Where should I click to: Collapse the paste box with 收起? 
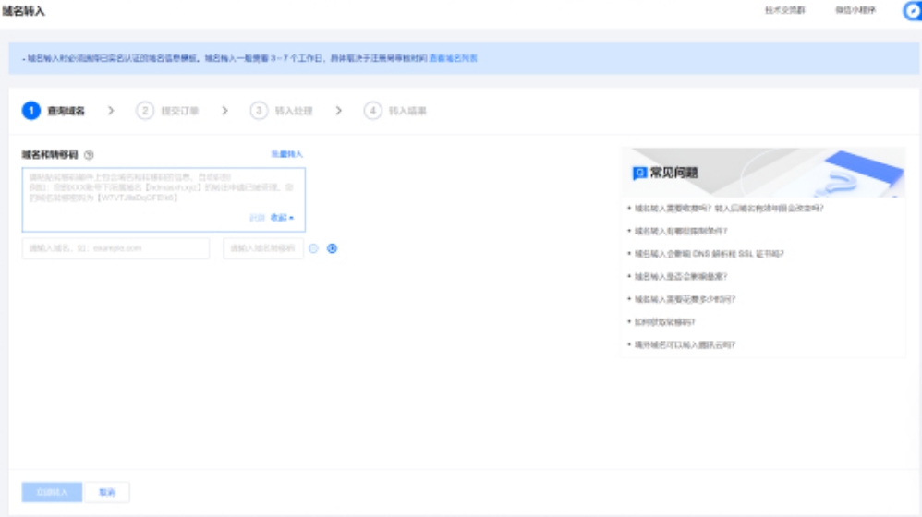coord(282,218)
